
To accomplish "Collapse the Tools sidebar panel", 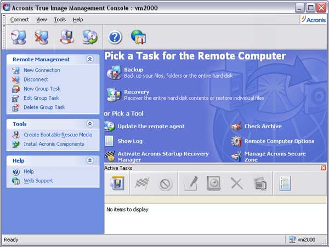I will 90,124.
